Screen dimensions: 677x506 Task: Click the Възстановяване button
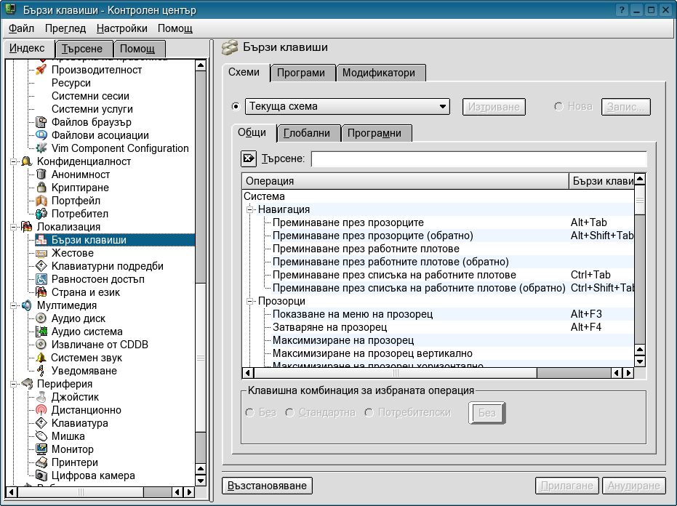267,486
